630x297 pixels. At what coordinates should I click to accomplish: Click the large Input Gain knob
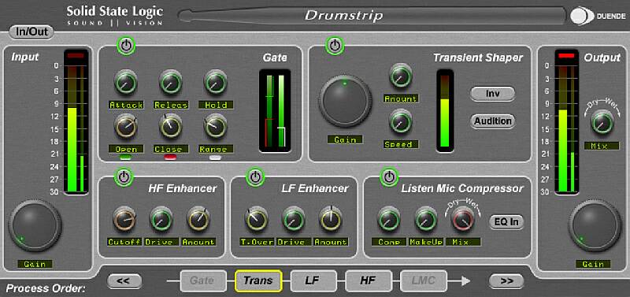click(35, 226)
